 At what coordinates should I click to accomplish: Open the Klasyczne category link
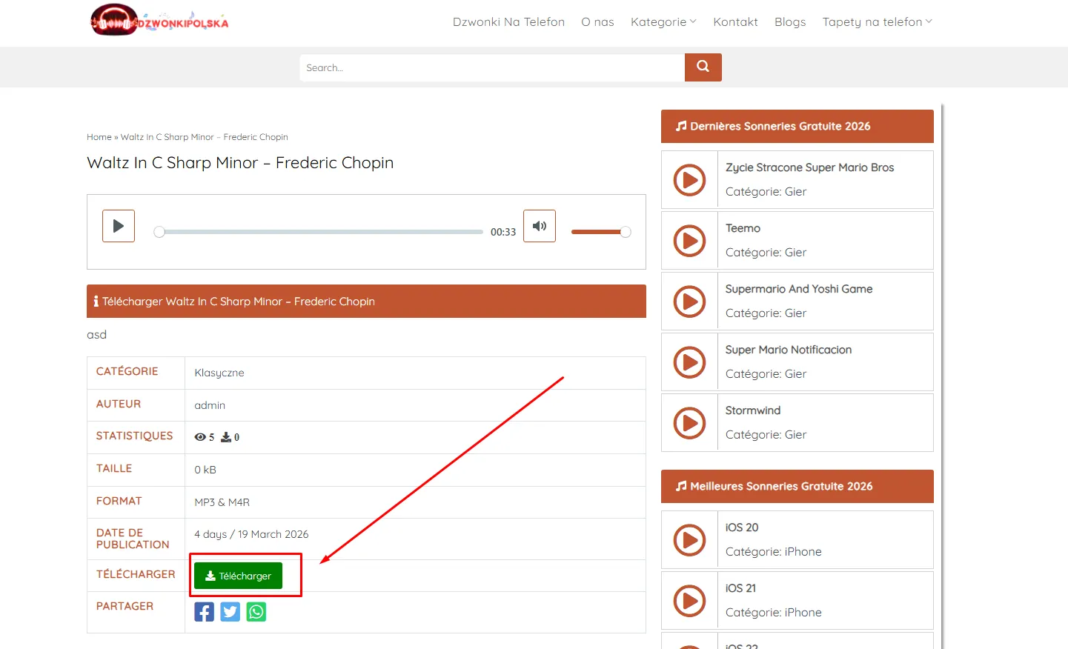[x=219, y=373]
